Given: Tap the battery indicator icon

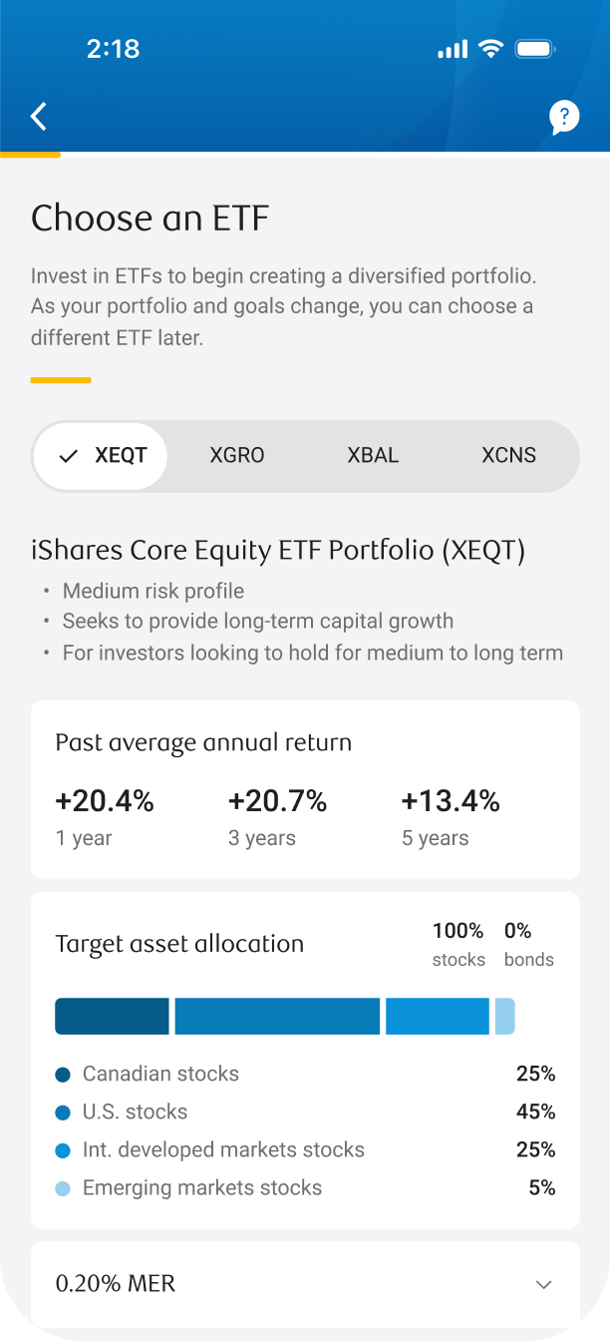Looking at the screenshot, I should tap(534, 48).
